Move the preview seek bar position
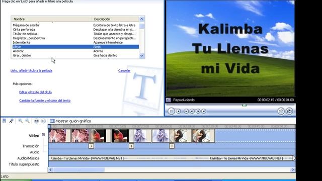Viewport: 322px width, 181px height. click(x=244, y=105)
